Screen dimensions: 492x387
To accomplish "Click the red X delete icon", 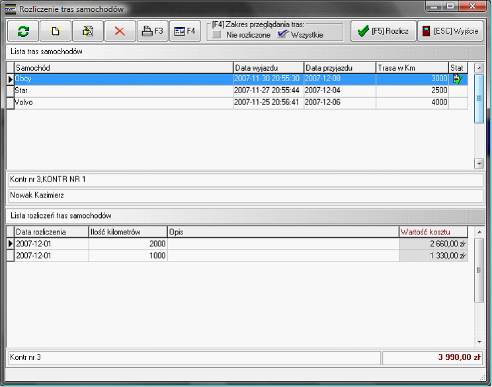I will [120, 31].
